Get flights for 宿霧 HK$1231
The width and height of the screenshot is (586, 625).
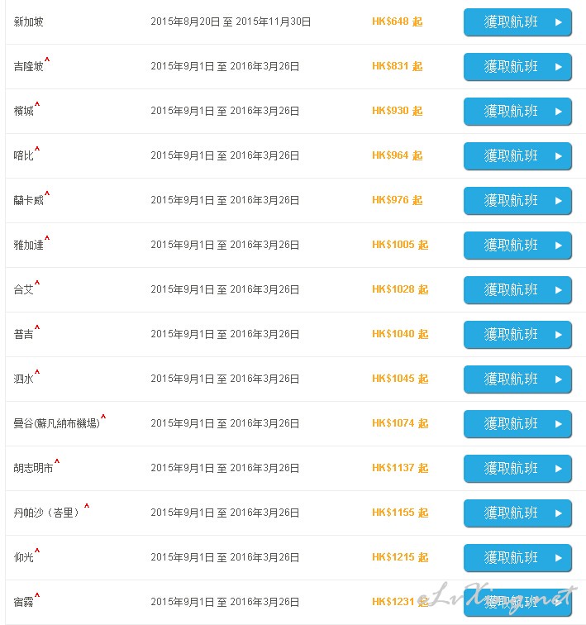[517, 603]
